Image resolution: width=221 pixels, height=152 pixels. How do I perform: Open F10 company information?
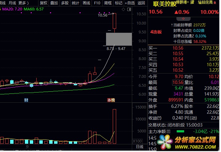tap(97, 3)
